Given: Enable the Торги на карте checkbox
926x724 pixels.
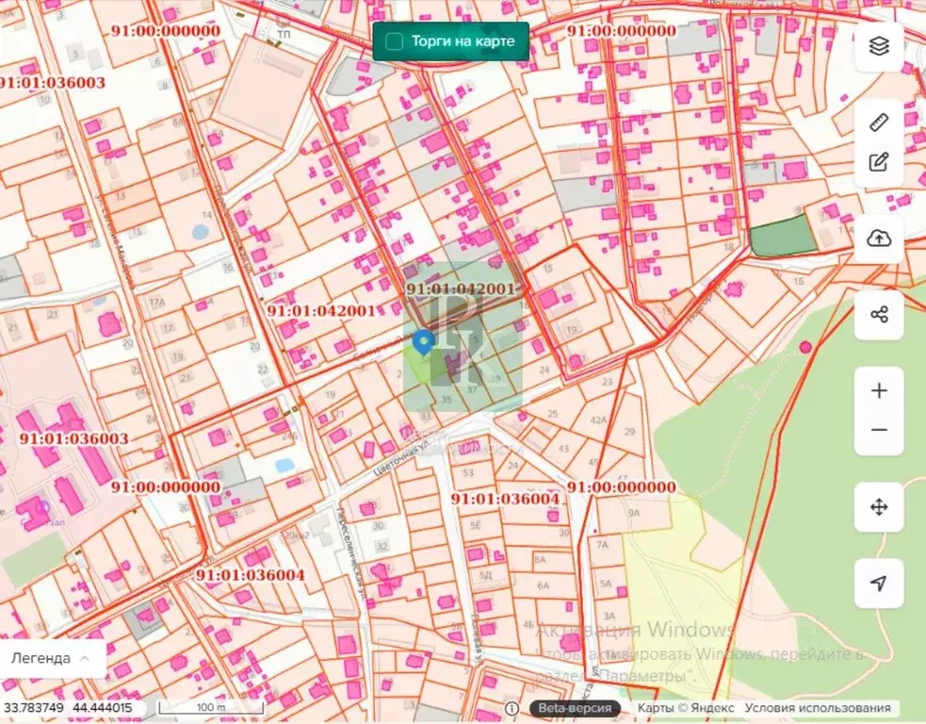Looking at the screenshot, I should [x=395, y=41].
